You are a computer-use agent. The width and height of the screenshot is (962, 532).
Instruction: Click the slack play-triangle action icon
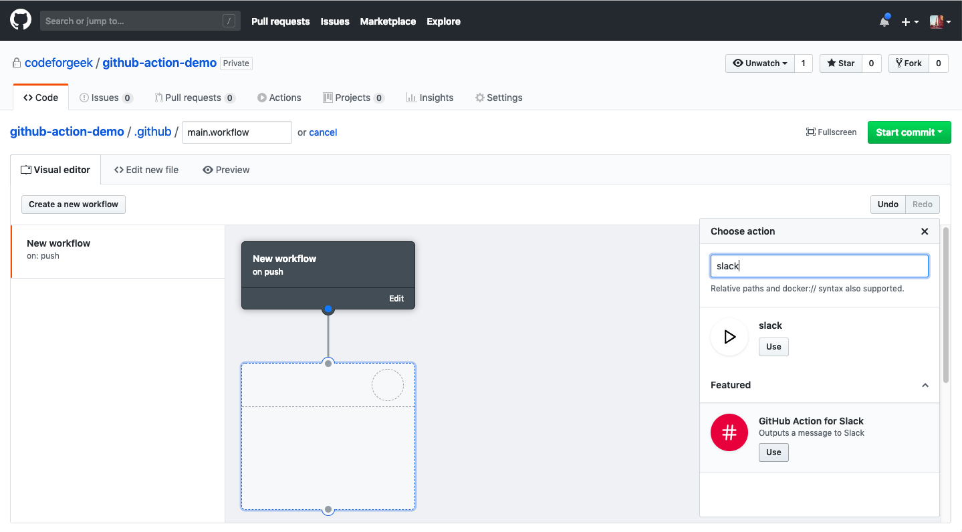pos(729,337)
